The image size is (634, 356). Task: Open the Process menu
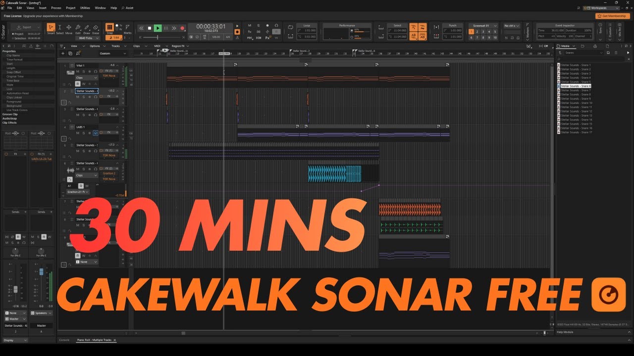(56, 8)
